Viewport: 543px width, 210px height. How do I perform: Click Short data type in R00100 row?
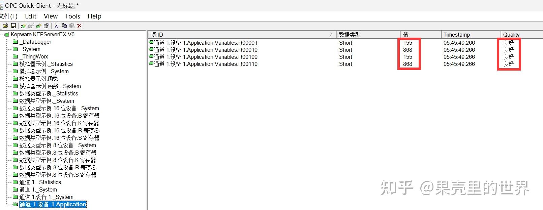345,57
